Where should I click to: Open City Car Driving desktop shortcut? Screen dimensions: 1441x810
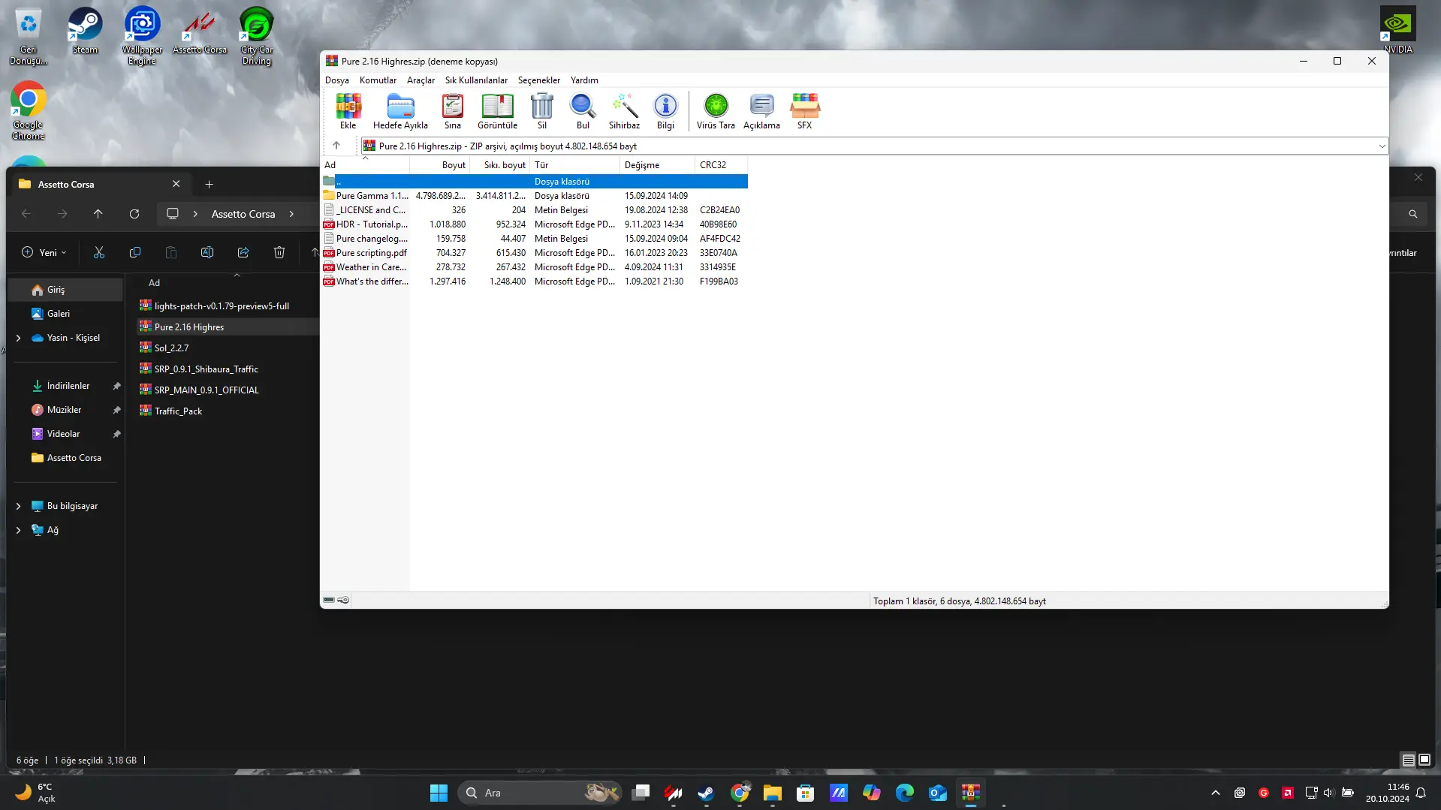[256, 36]
